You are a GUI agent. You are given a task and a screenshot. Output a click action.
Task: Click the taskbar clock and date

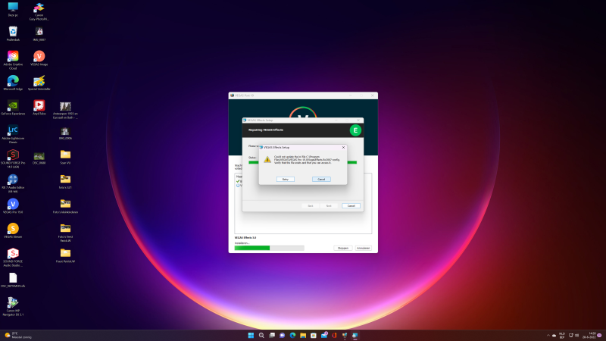point(591,335)
